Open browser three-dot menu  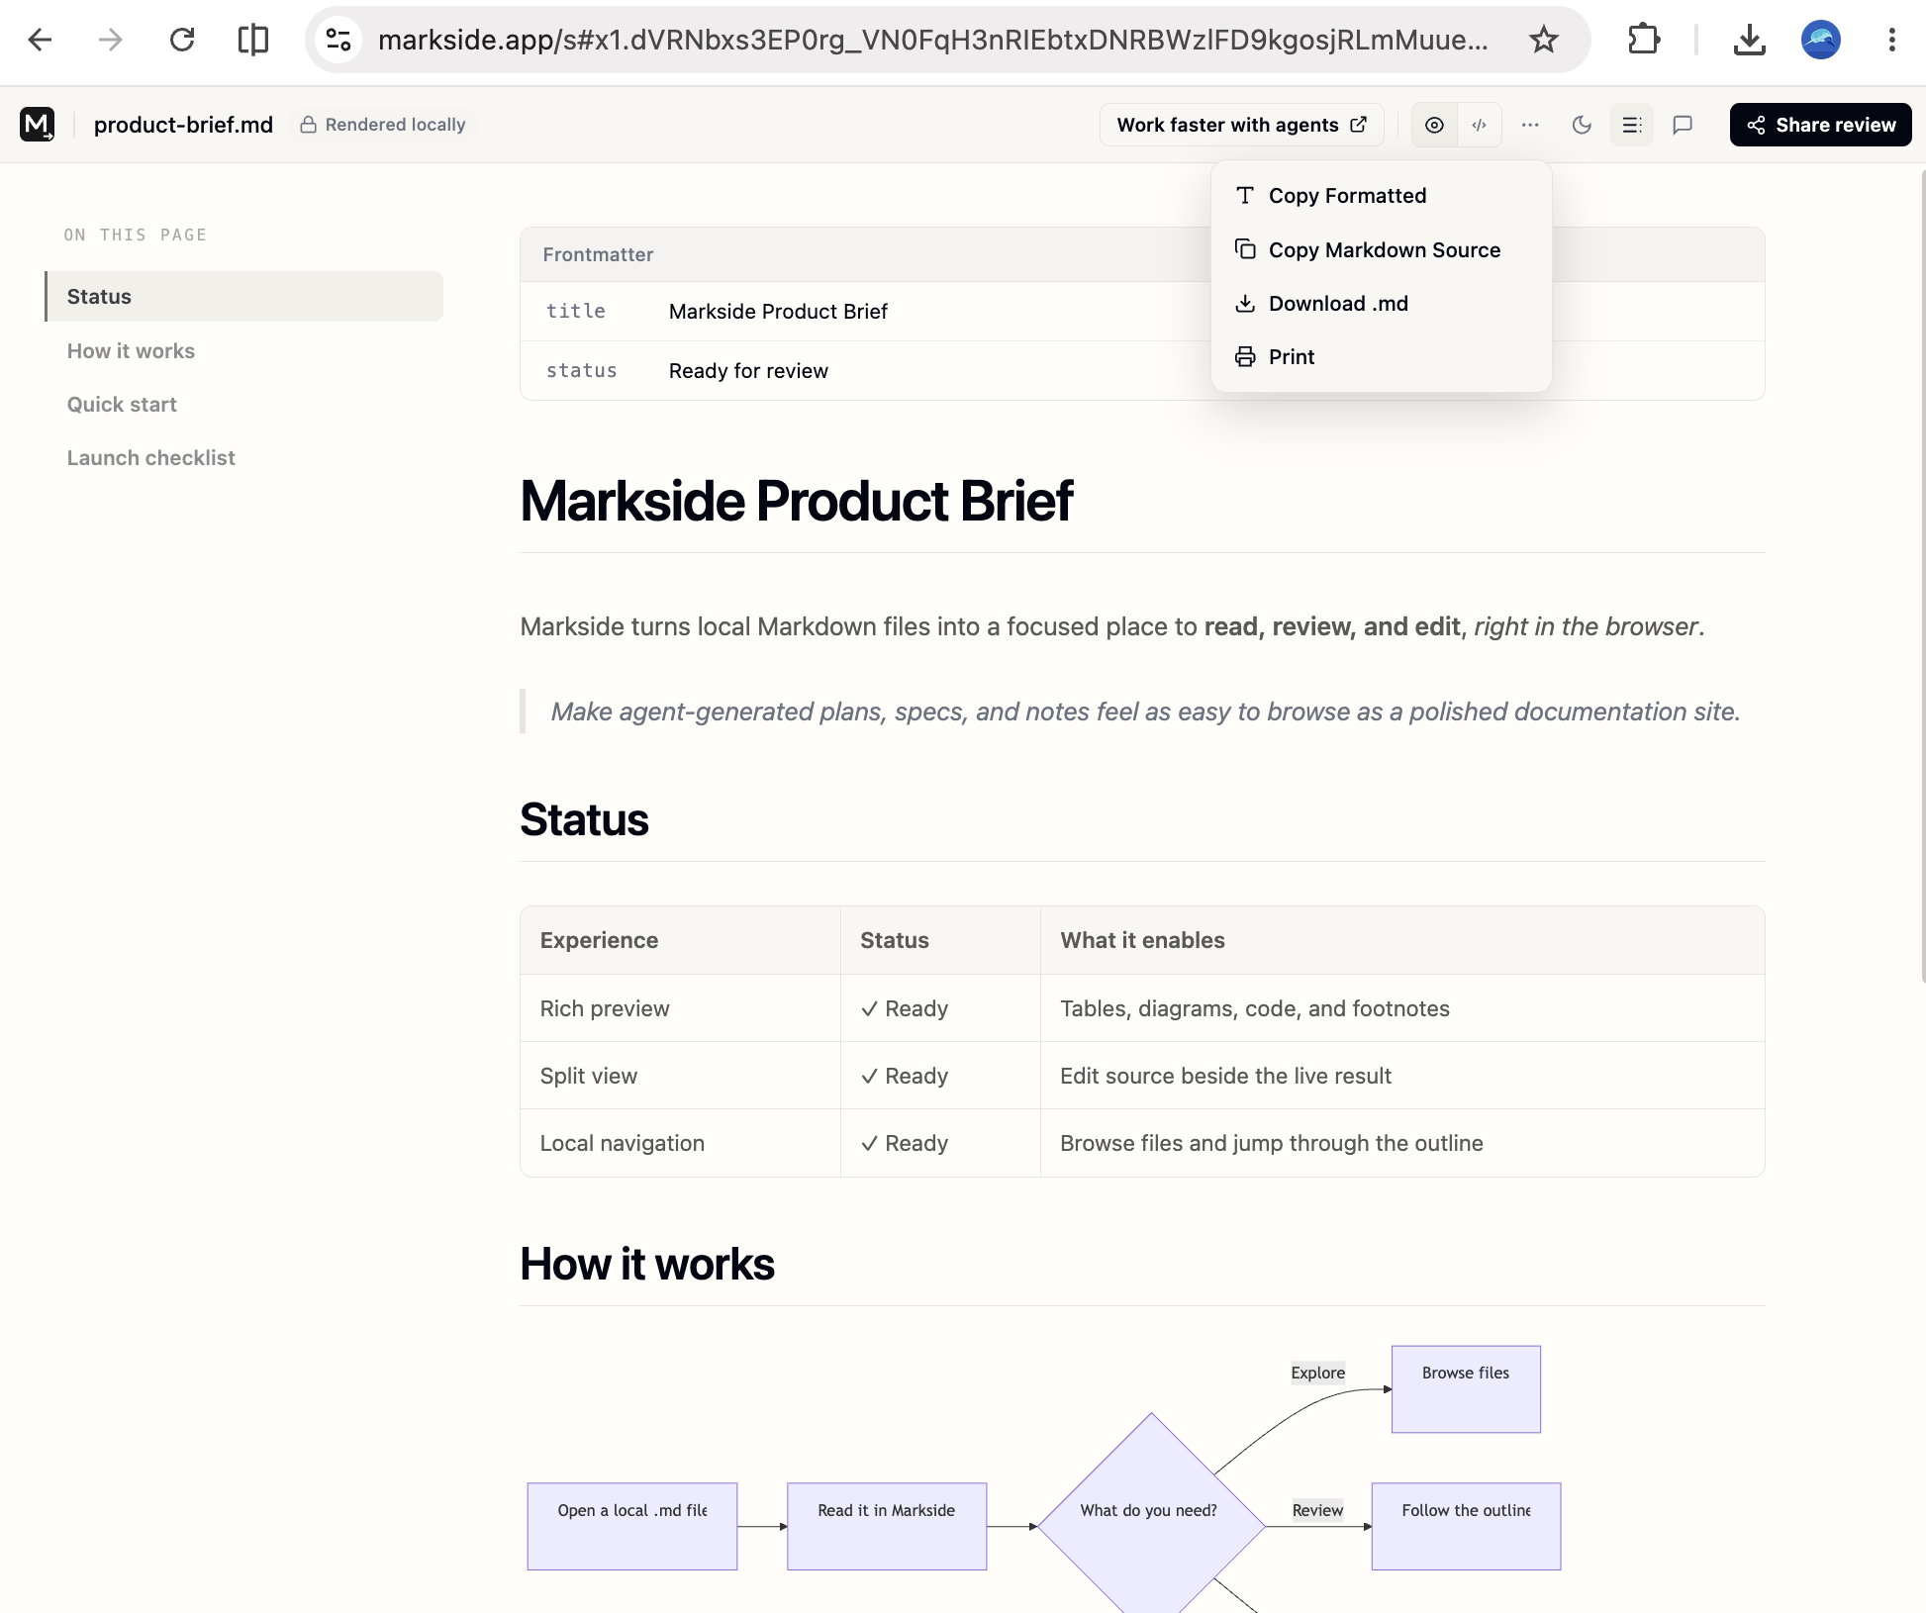pyautogui.click(x=1891, y=40)
